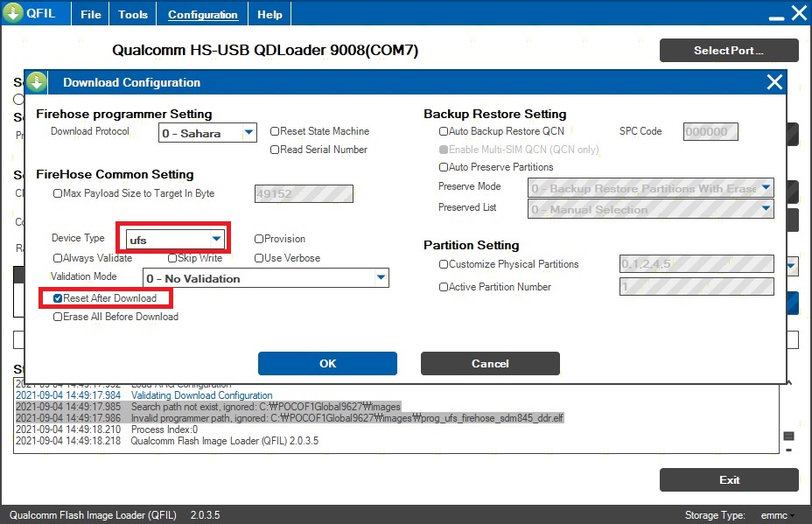The height and width of the screenshot is (524, 812).
Task: Open the Tools menu
Action: pos(133,15)
